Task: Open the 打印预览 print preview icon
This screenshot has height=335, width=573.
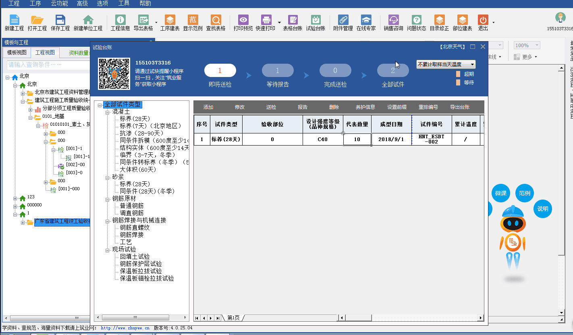Action: tap(243, 20)
